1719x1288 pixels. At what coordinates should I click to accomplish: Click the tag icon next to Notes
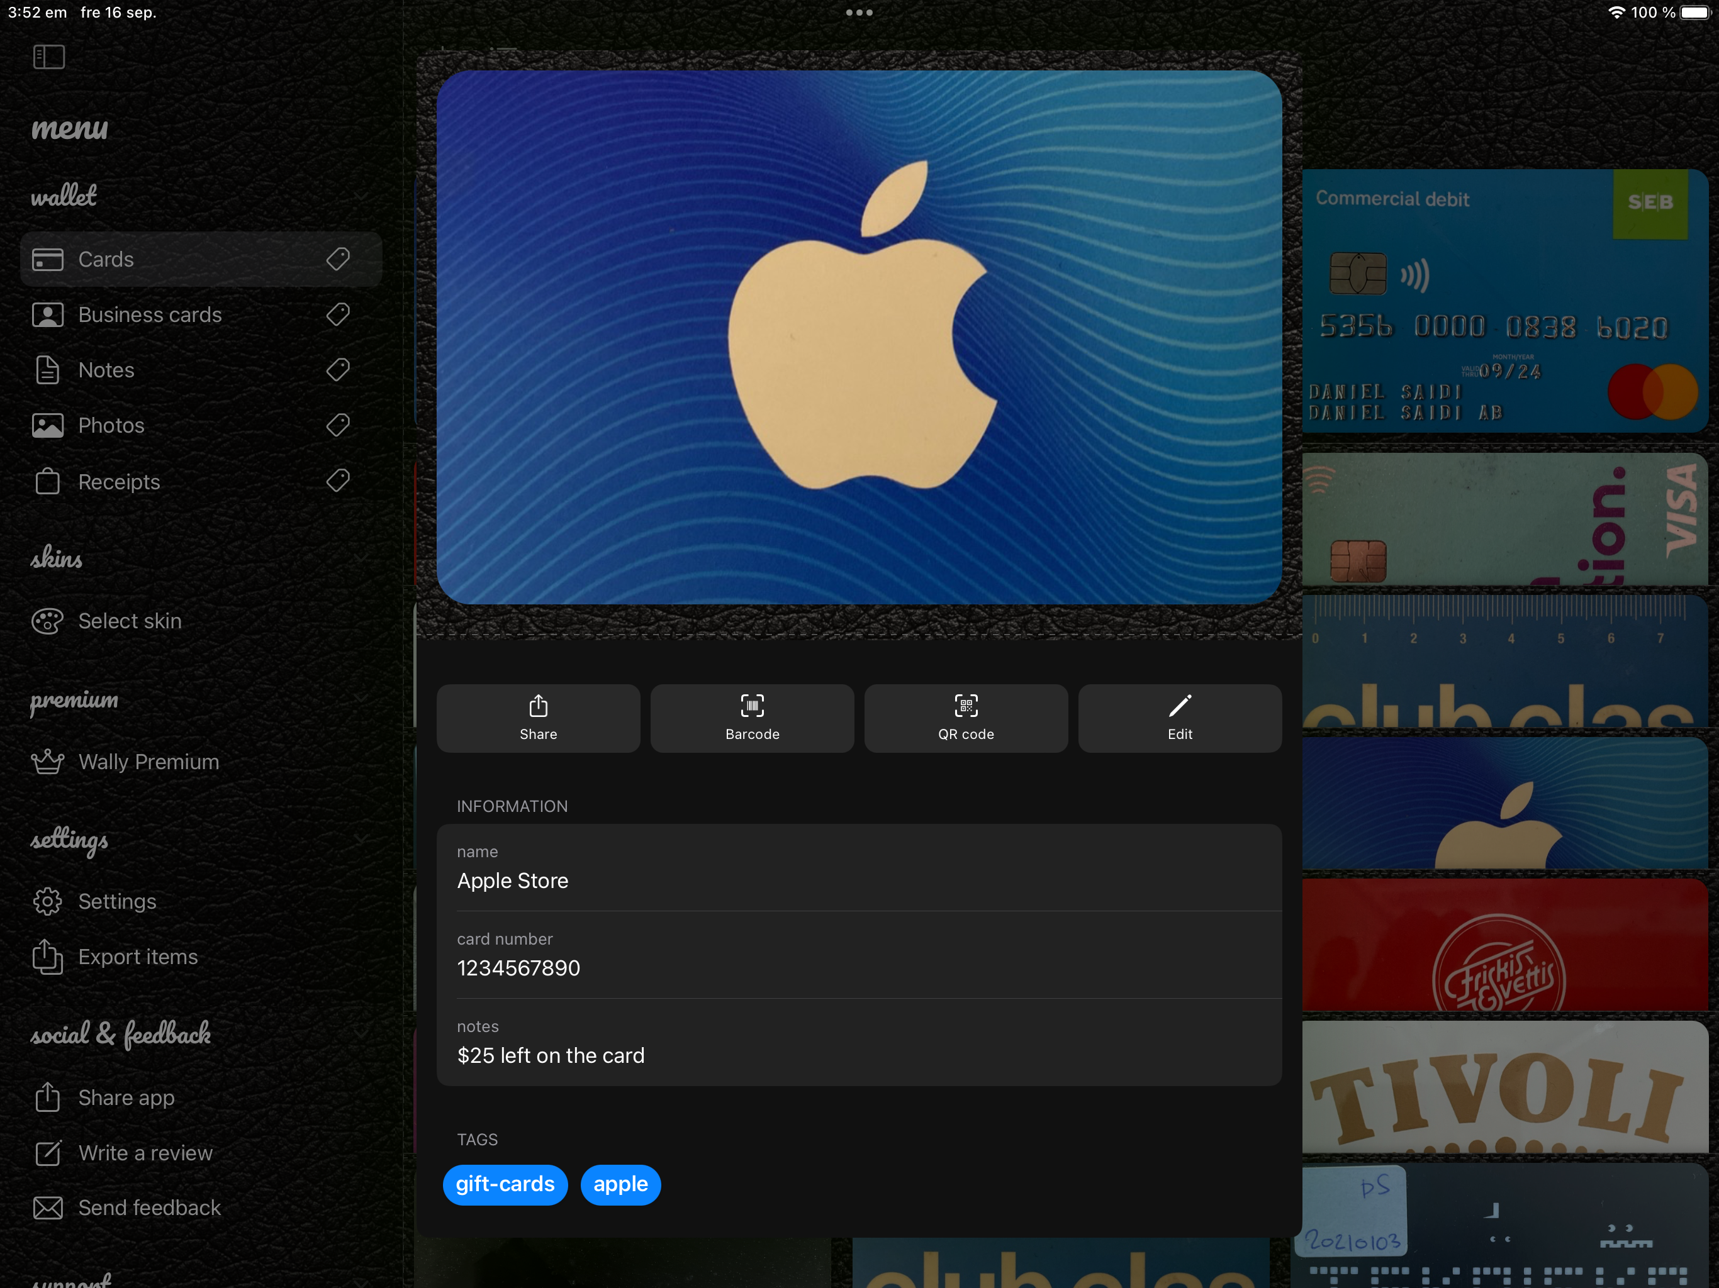[x=338, y=370]
